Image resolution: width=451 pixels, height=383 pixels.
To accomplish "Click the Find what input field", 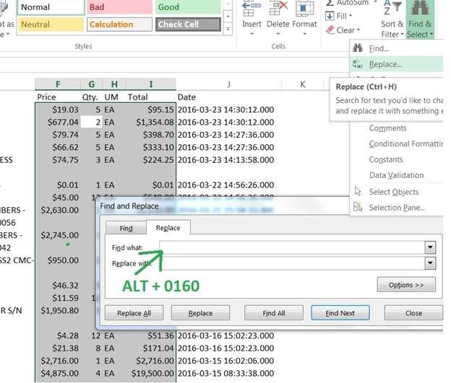I will [x=292, y=247].
